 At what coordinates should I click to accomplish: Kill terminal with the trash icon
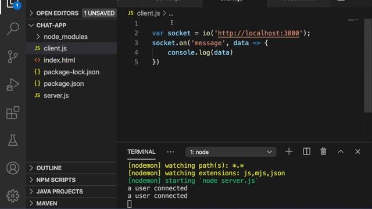(x=323, y=152)
